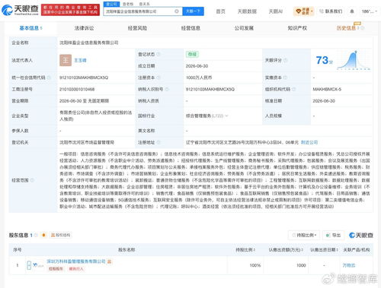381x288 pixels.
Task: Open the account menu starting with 186
Action: coord(369,11)
